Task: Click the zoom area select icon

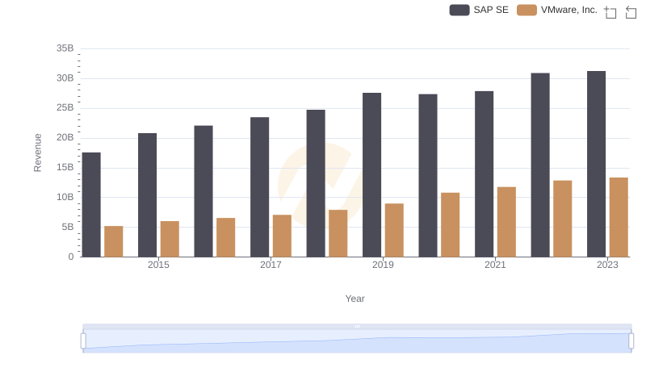Action: 610,12
